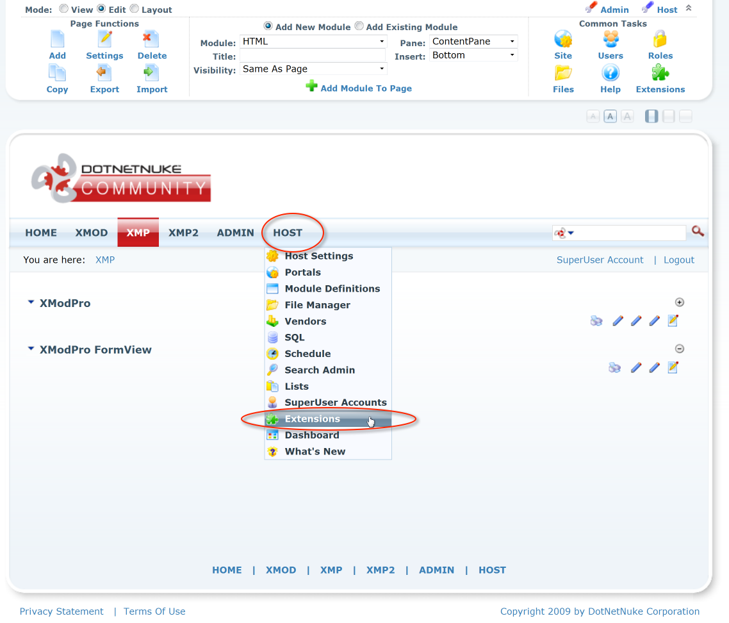Open page Settings icon

(x=105, y=39)
